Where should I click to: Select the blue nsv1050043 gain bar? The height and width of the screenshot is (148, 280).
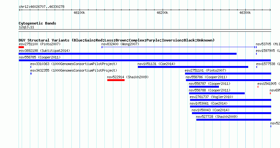pyautogui.click(x=232, y=113)
